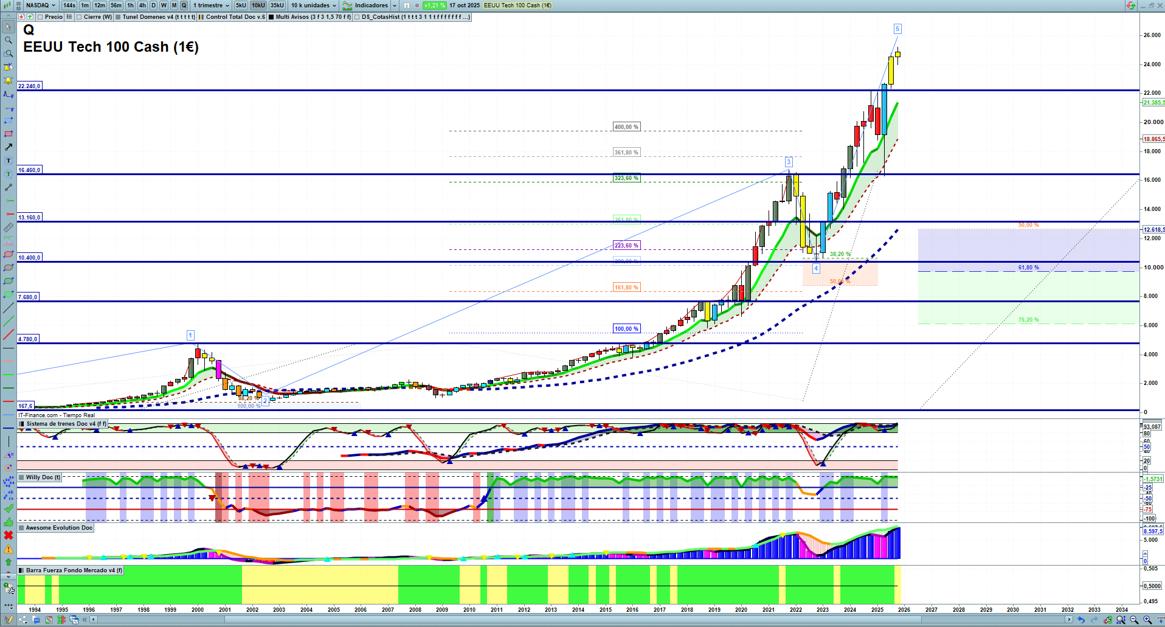Switch to the 4h timeframe
This screenshot has width=1165, height=627.
(142, 5)
